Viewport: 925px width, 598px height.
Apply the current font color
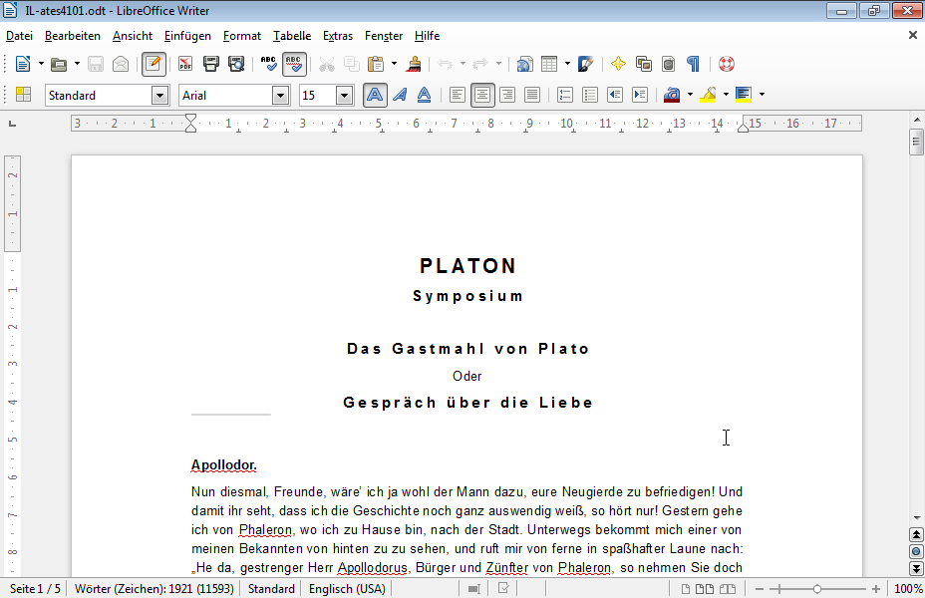pos(672,95)
